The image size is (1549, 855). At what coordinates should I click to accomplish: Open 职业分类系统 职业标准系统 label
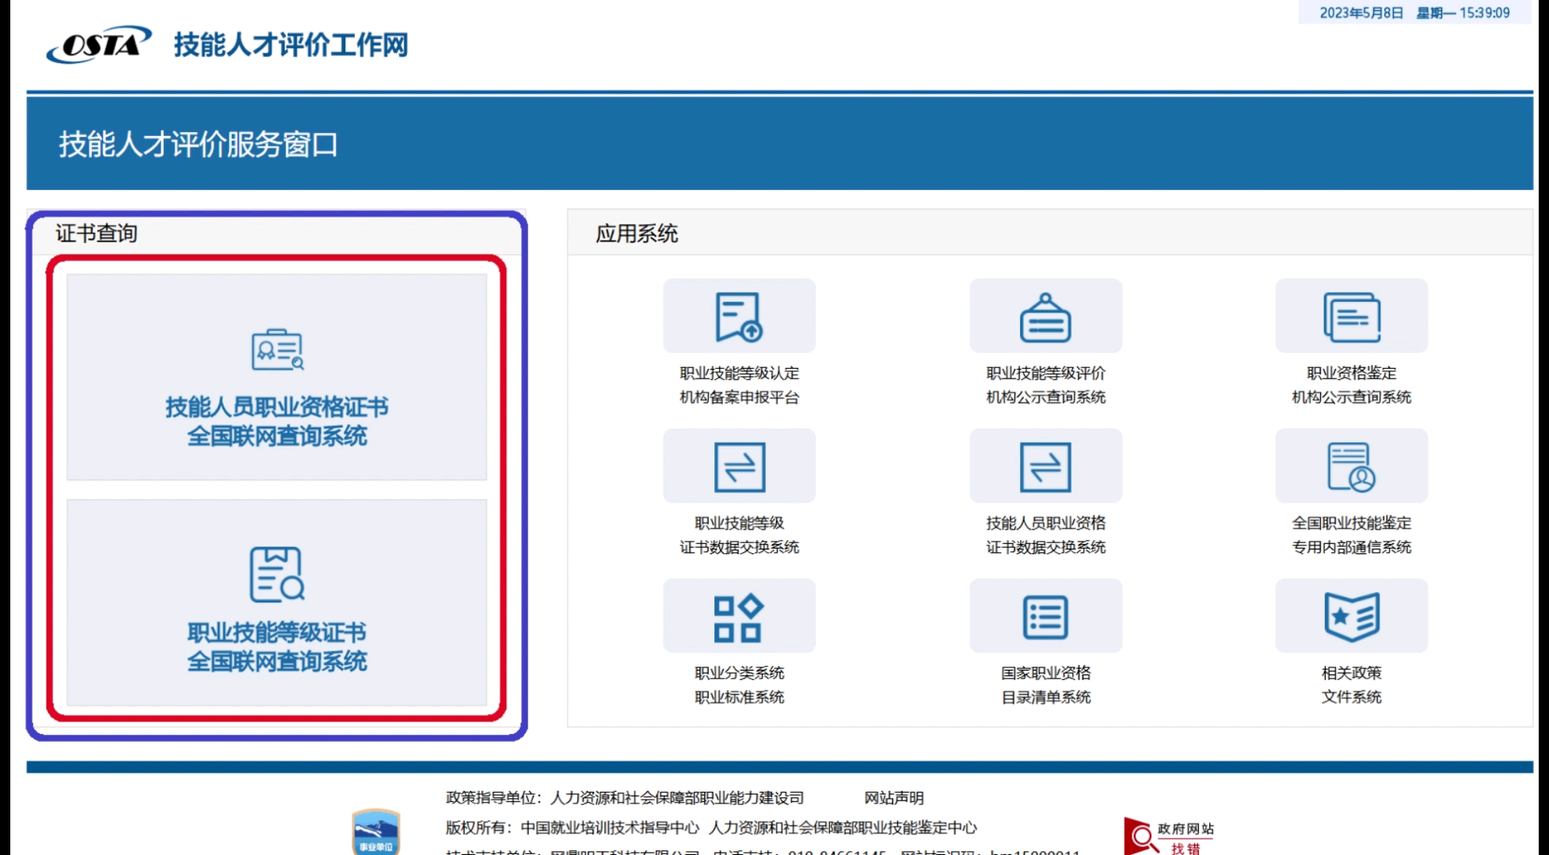pos(739,685)
